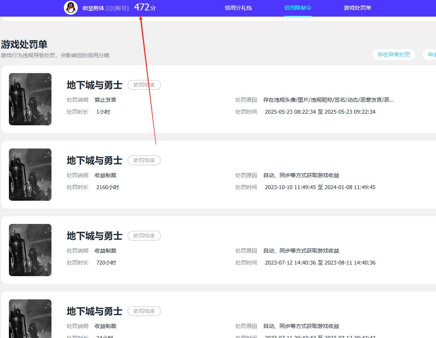The width and height of the screenshot is (436, 338).
Task: Click the 处罚结束 badge on first penalty
Action: click(x=144, y=85)
